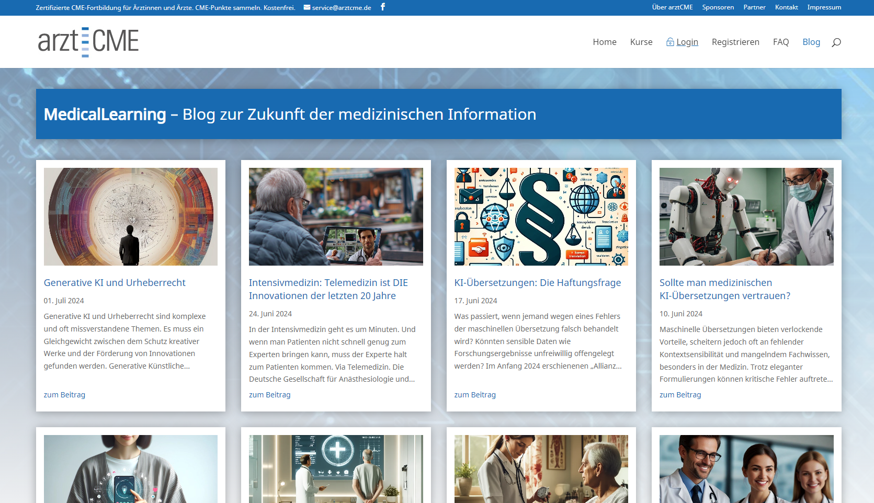Click the Zertifizierte CME-Fortbildung tagline text

click(165, 7)
